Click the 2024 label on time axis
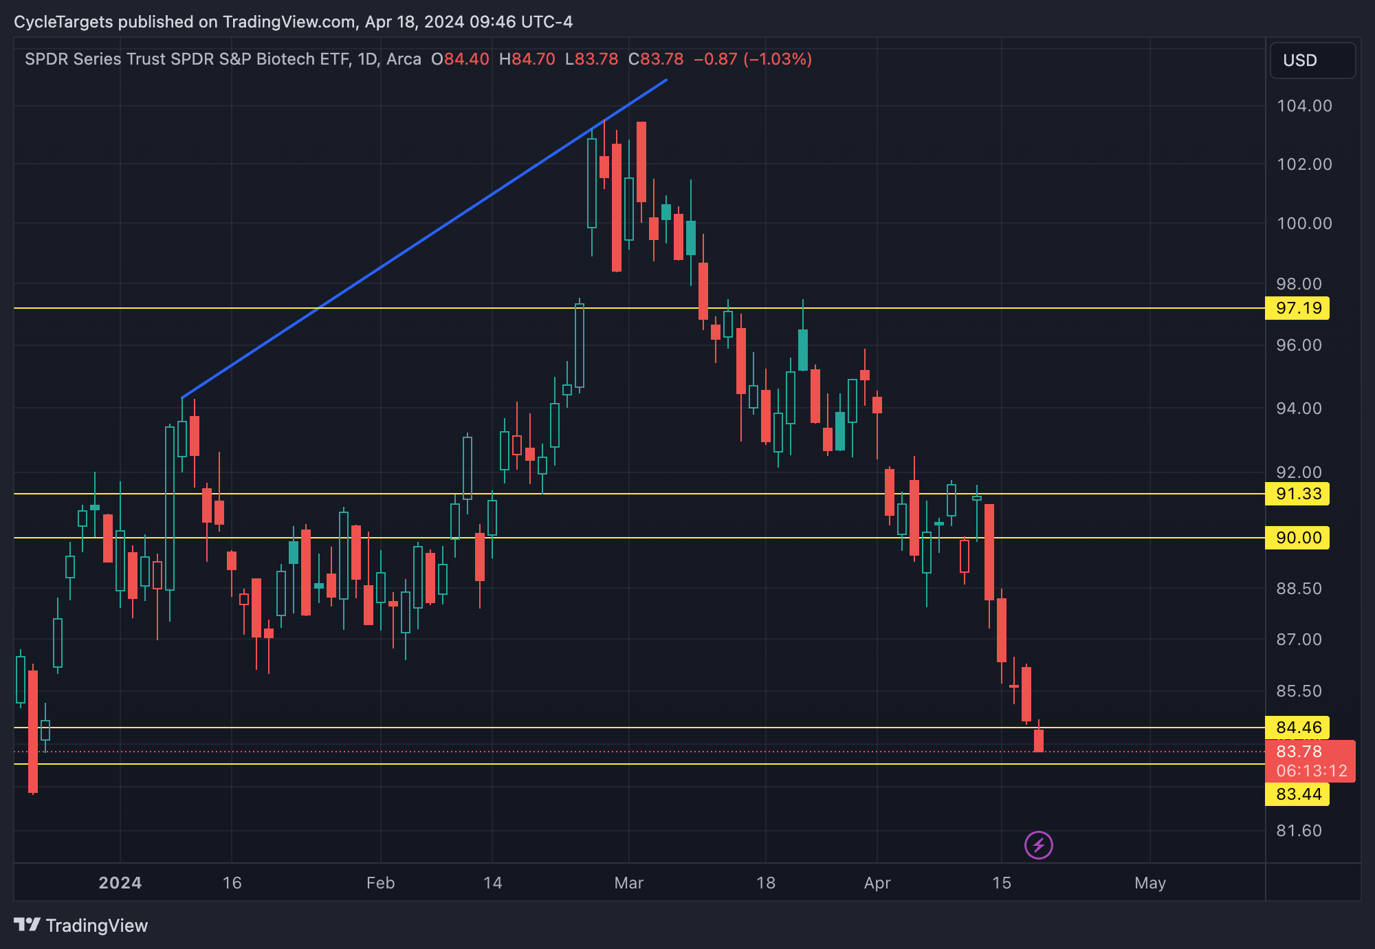The image size is (1375, 949). point(120,883)
